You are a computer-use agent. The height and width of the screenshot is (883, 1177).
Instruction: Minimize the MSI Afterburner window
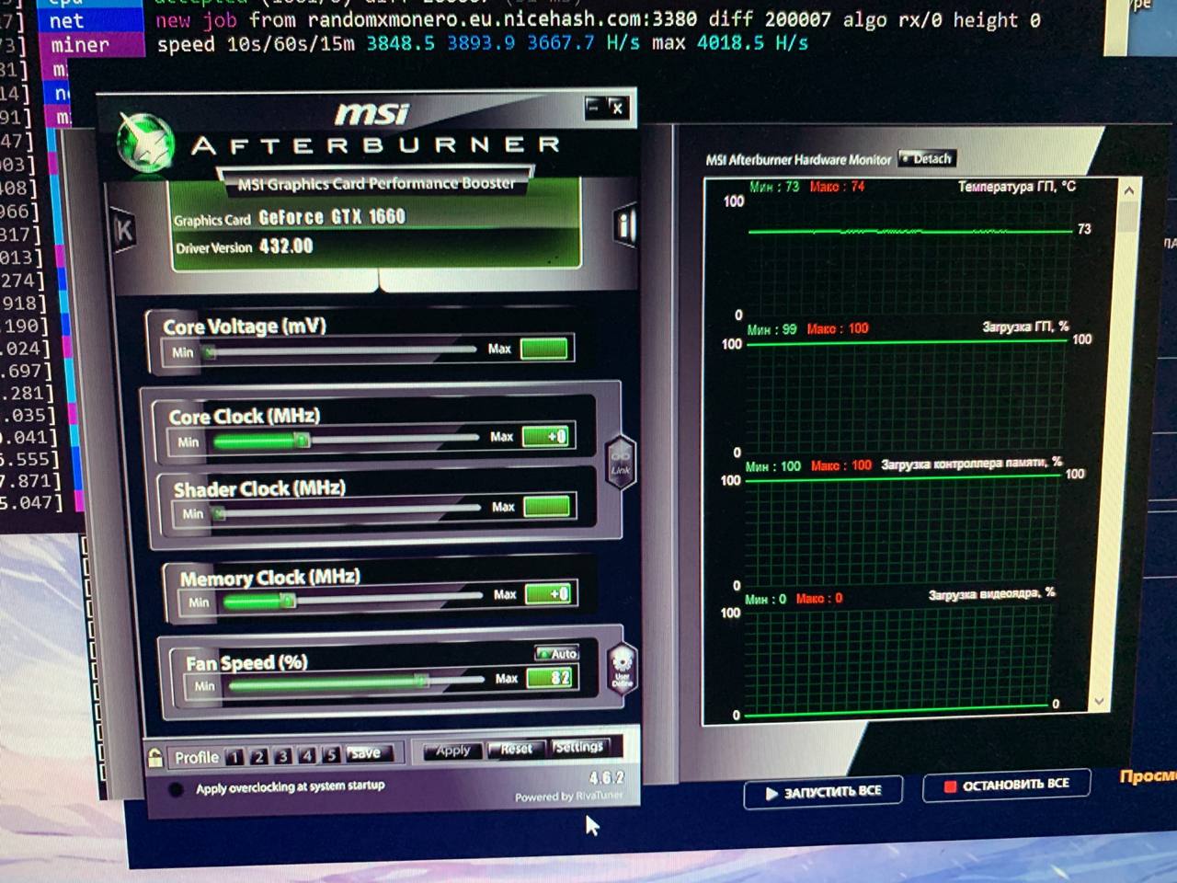(x=594, y=108)
